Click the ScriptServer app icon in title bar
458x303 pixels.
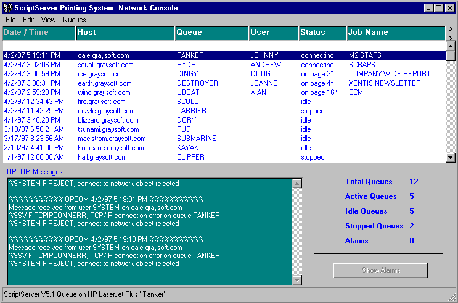pos(8,8)
